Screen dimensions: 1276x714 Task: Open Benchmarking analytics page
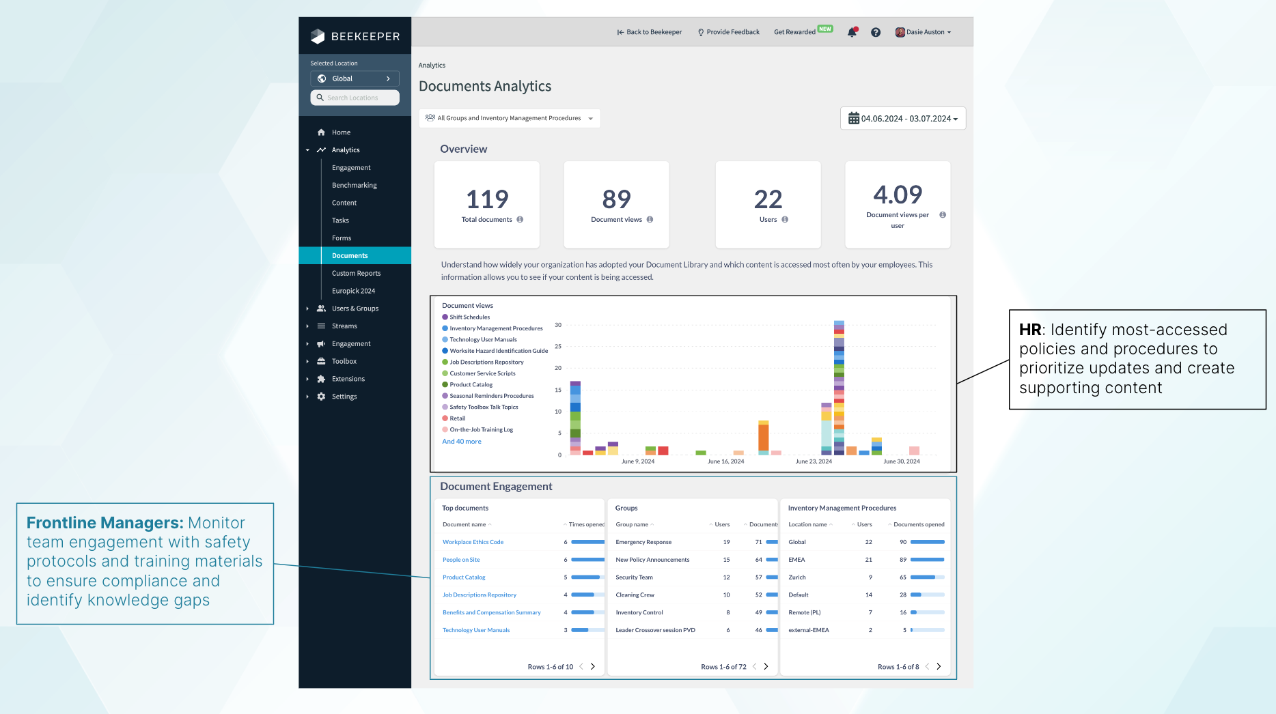[x=355, y=186]
